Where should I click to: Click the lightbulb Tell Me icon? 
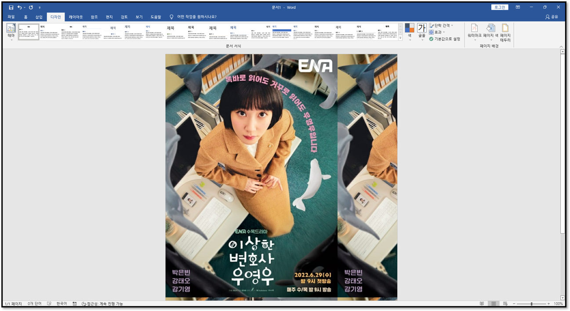pyautogui.click(x=171, y=17)
